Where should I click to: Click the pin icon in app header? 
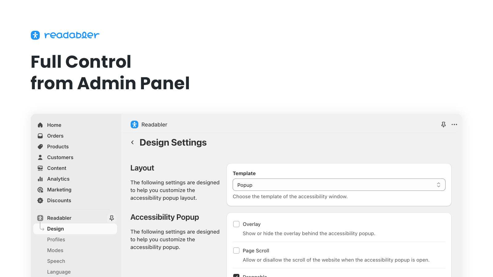(443, 125)
